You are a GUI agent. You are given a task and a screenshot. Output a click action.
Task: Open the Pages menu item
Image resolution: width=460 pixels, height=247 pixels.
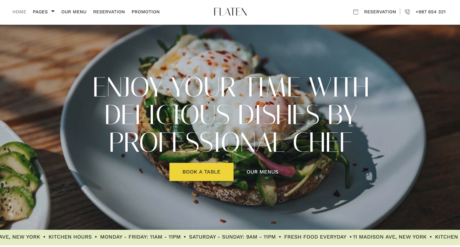pos(40,12)
